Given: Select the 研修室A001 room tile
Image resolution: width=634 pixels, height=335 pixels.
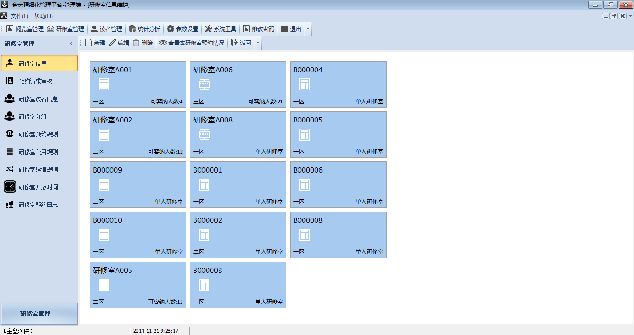Looking at the screenshot, I should 137,84.
